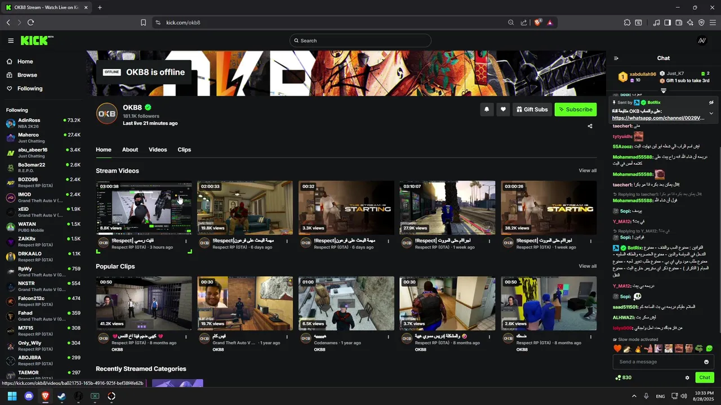Open the hamburger sidebar menu

[x=11, y=40]
